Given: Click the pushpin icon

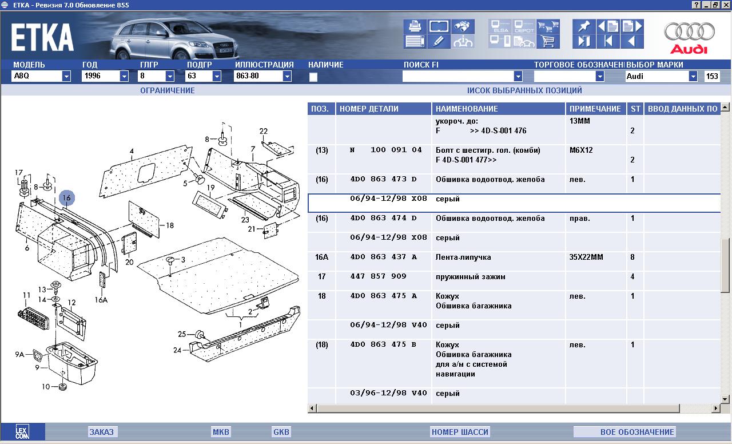Looking at the screenshot, I should click(x=584, y=26).
